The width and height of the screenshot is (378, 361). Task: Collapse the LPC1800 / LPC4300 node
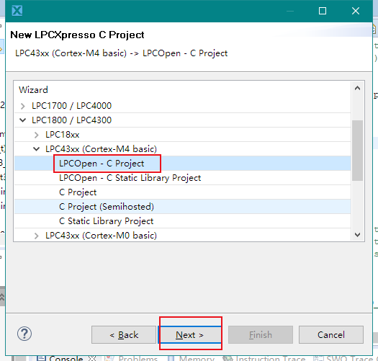click(x=22, y=120)
